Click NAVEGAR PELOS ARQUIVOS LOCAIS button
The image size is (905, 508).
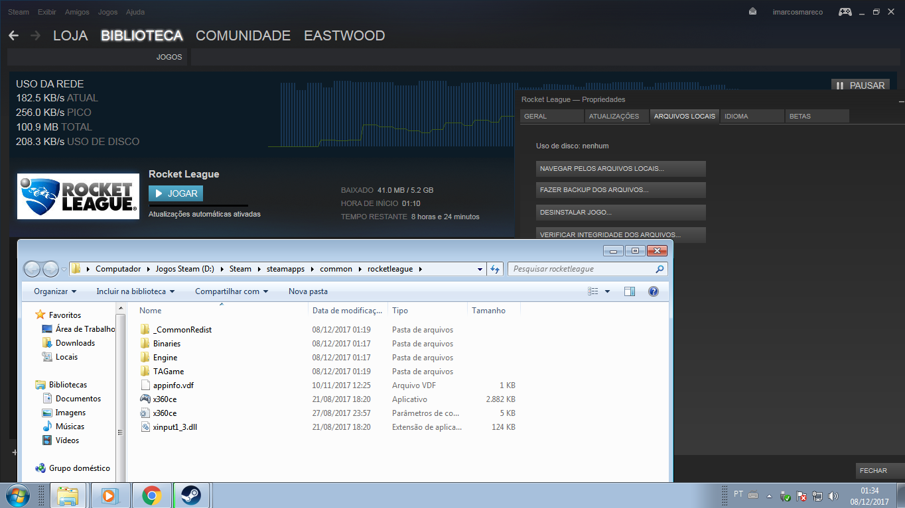point(621,169)
